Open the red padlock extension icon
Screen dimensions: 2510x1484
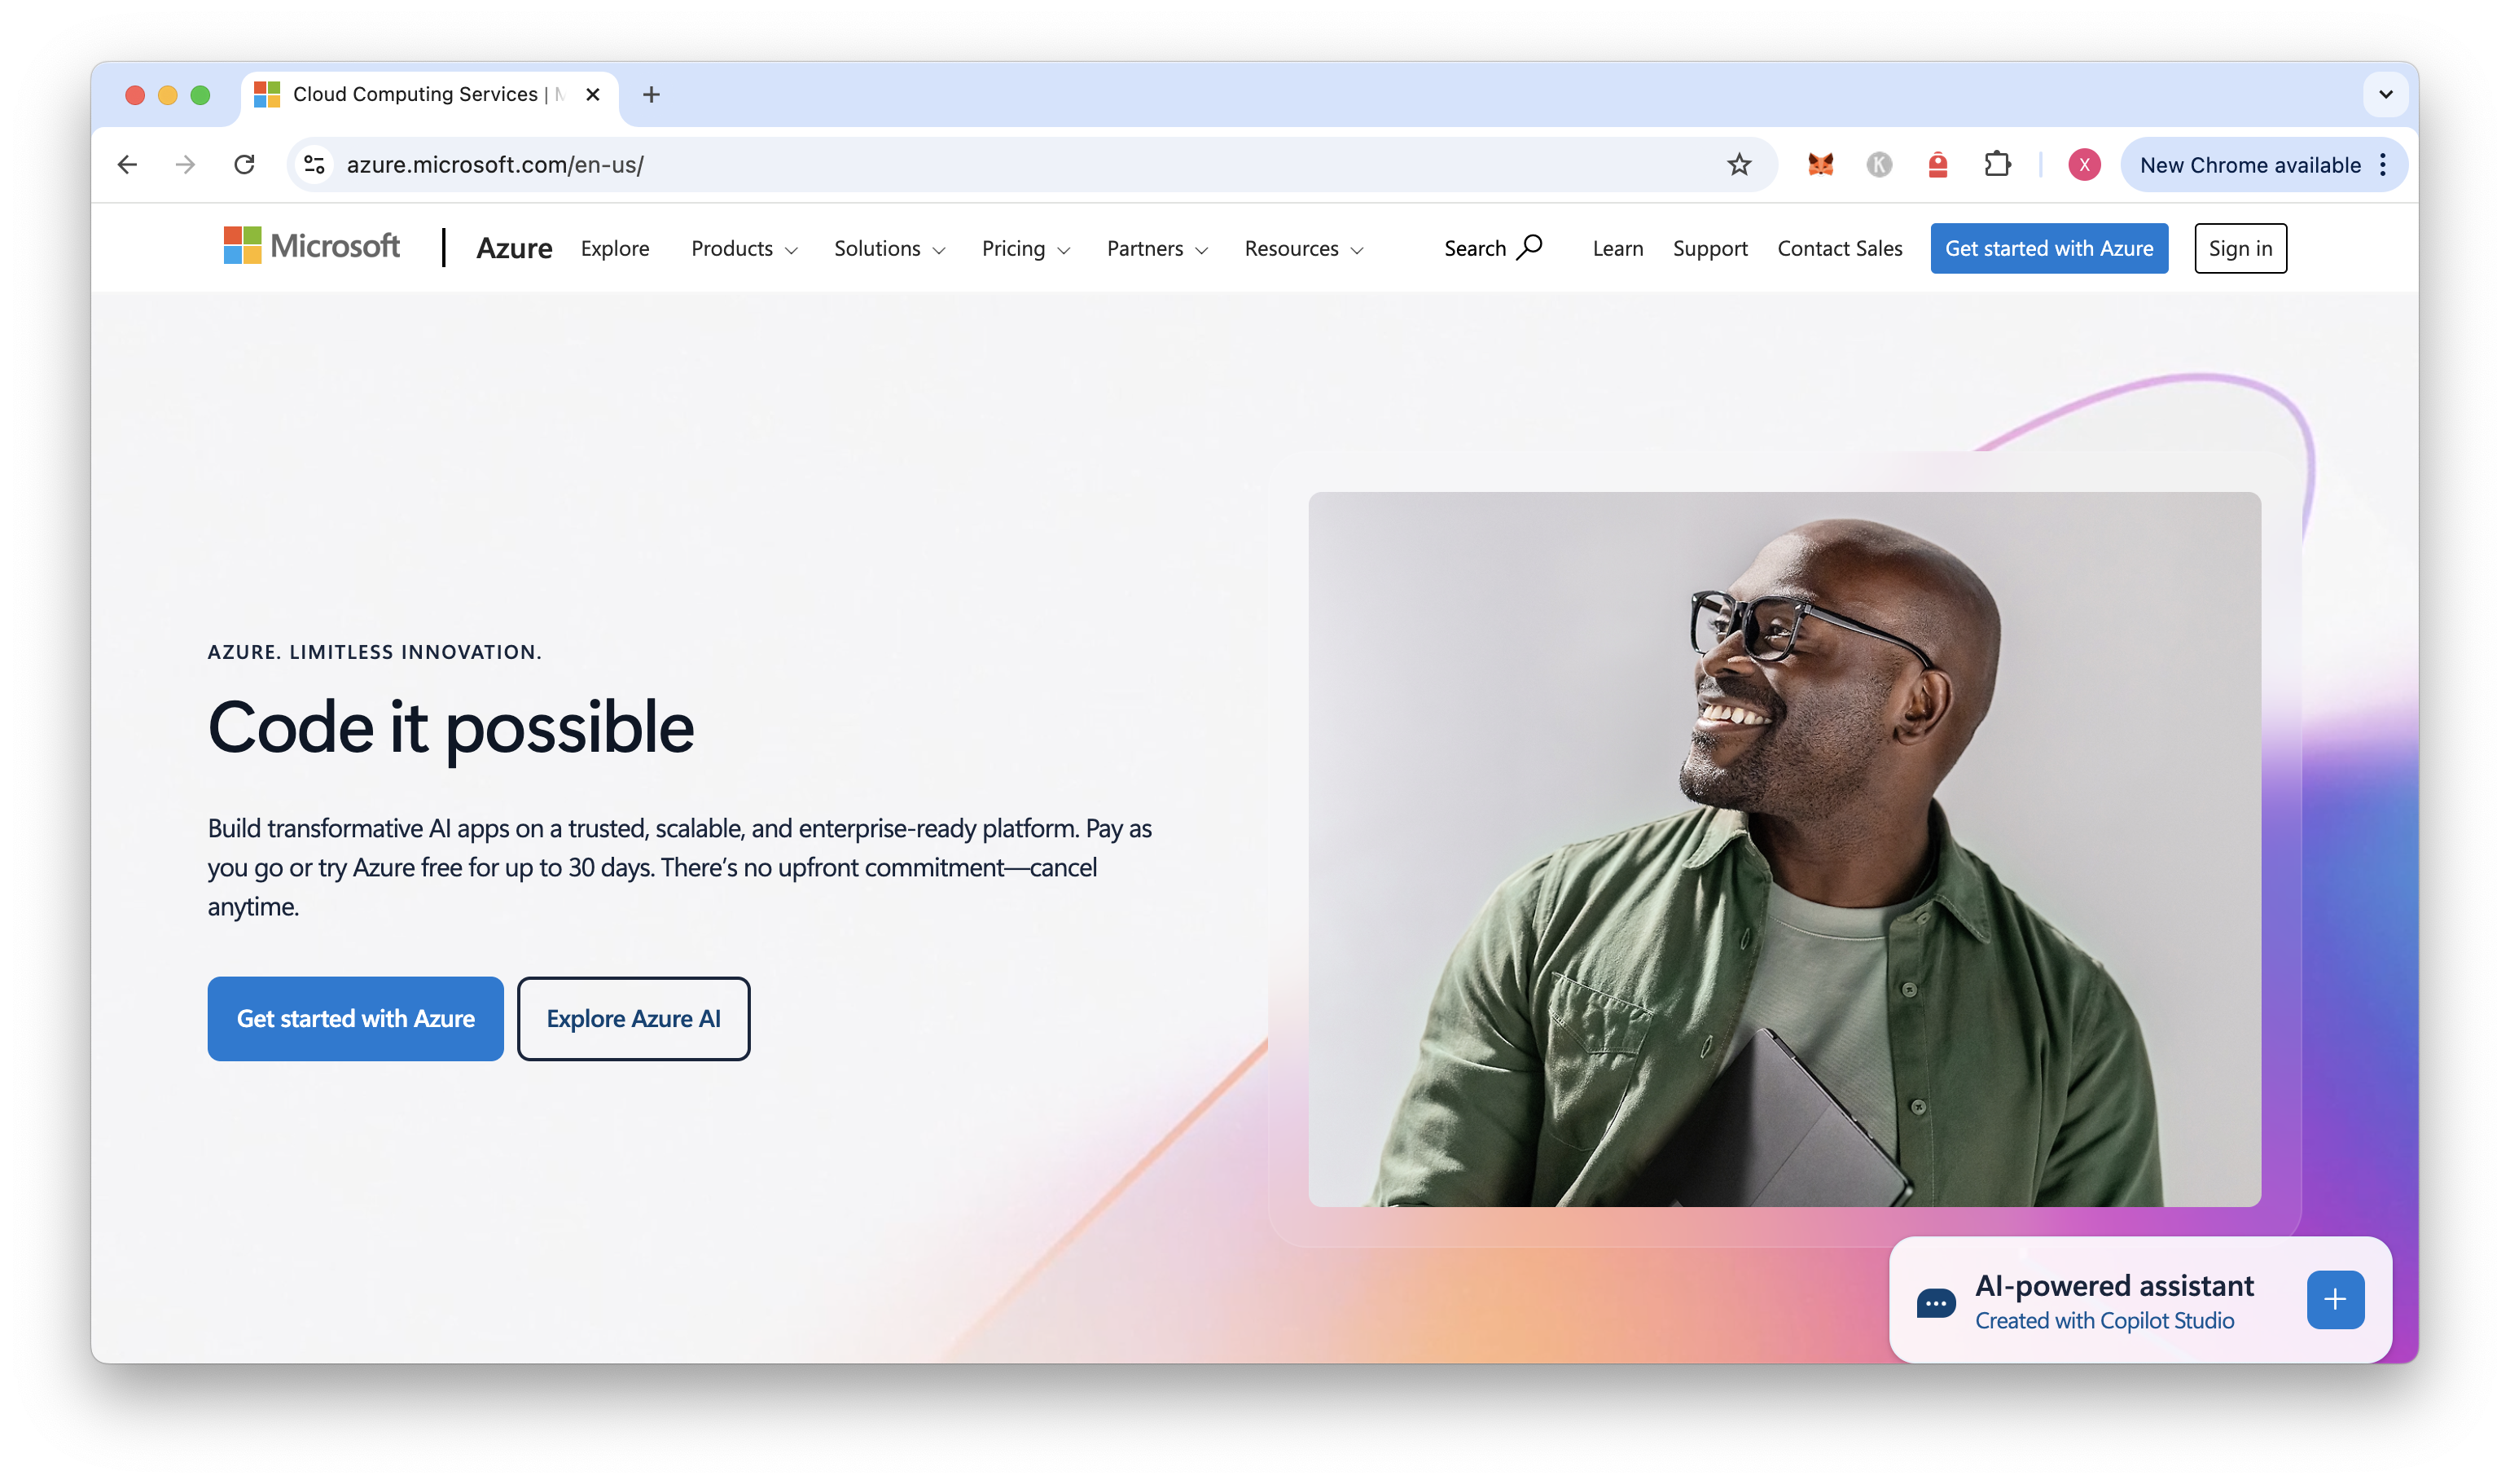click(x=1938, y=164)
